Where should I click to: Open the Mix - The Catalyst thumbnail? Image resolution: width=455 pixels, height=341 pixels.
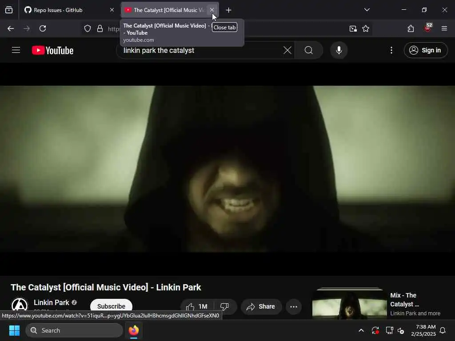[x=349, y=303]
